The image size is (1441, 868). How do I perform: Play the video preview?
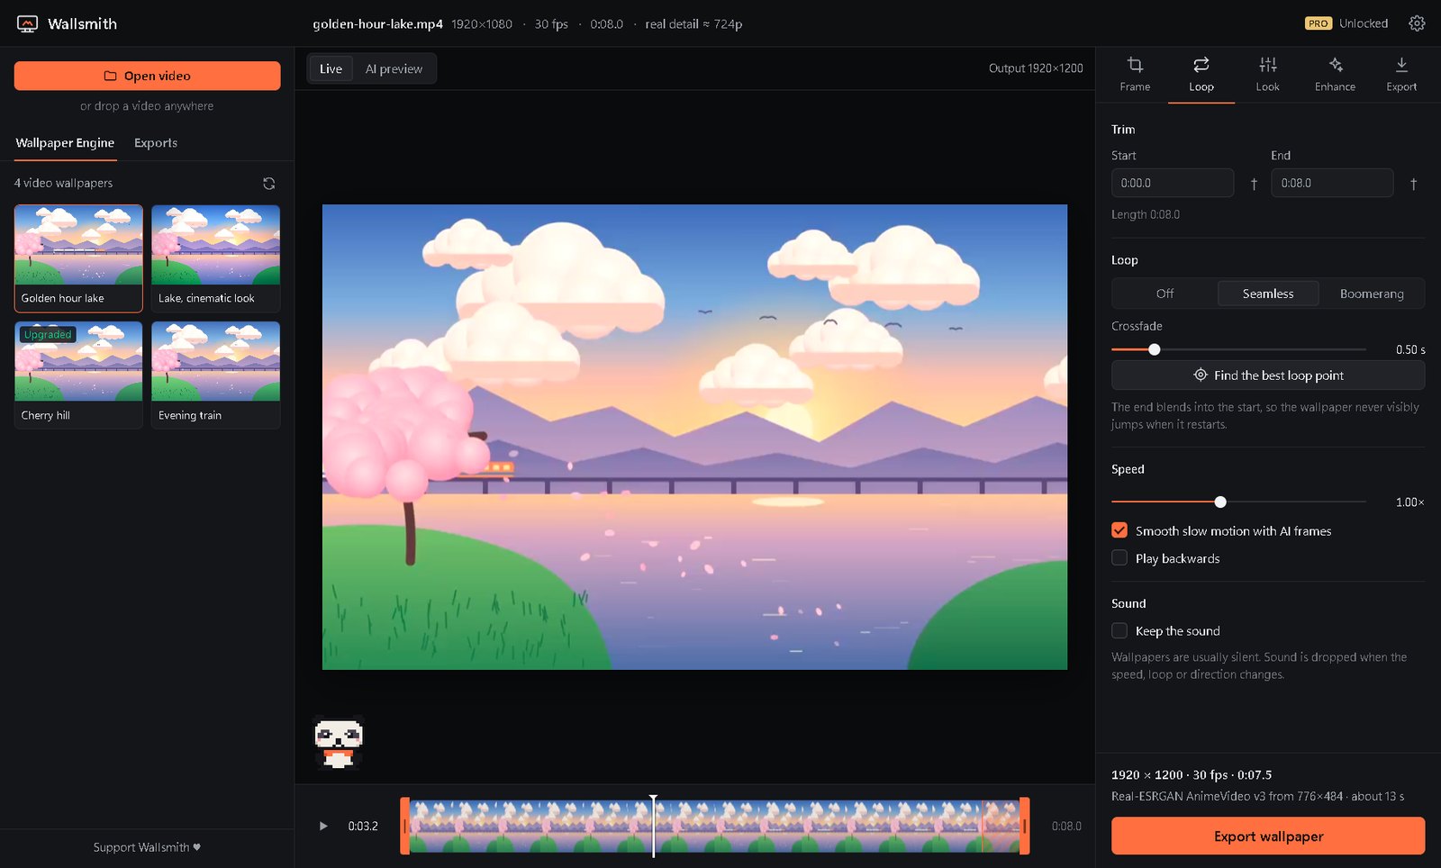tap(323, 826)
